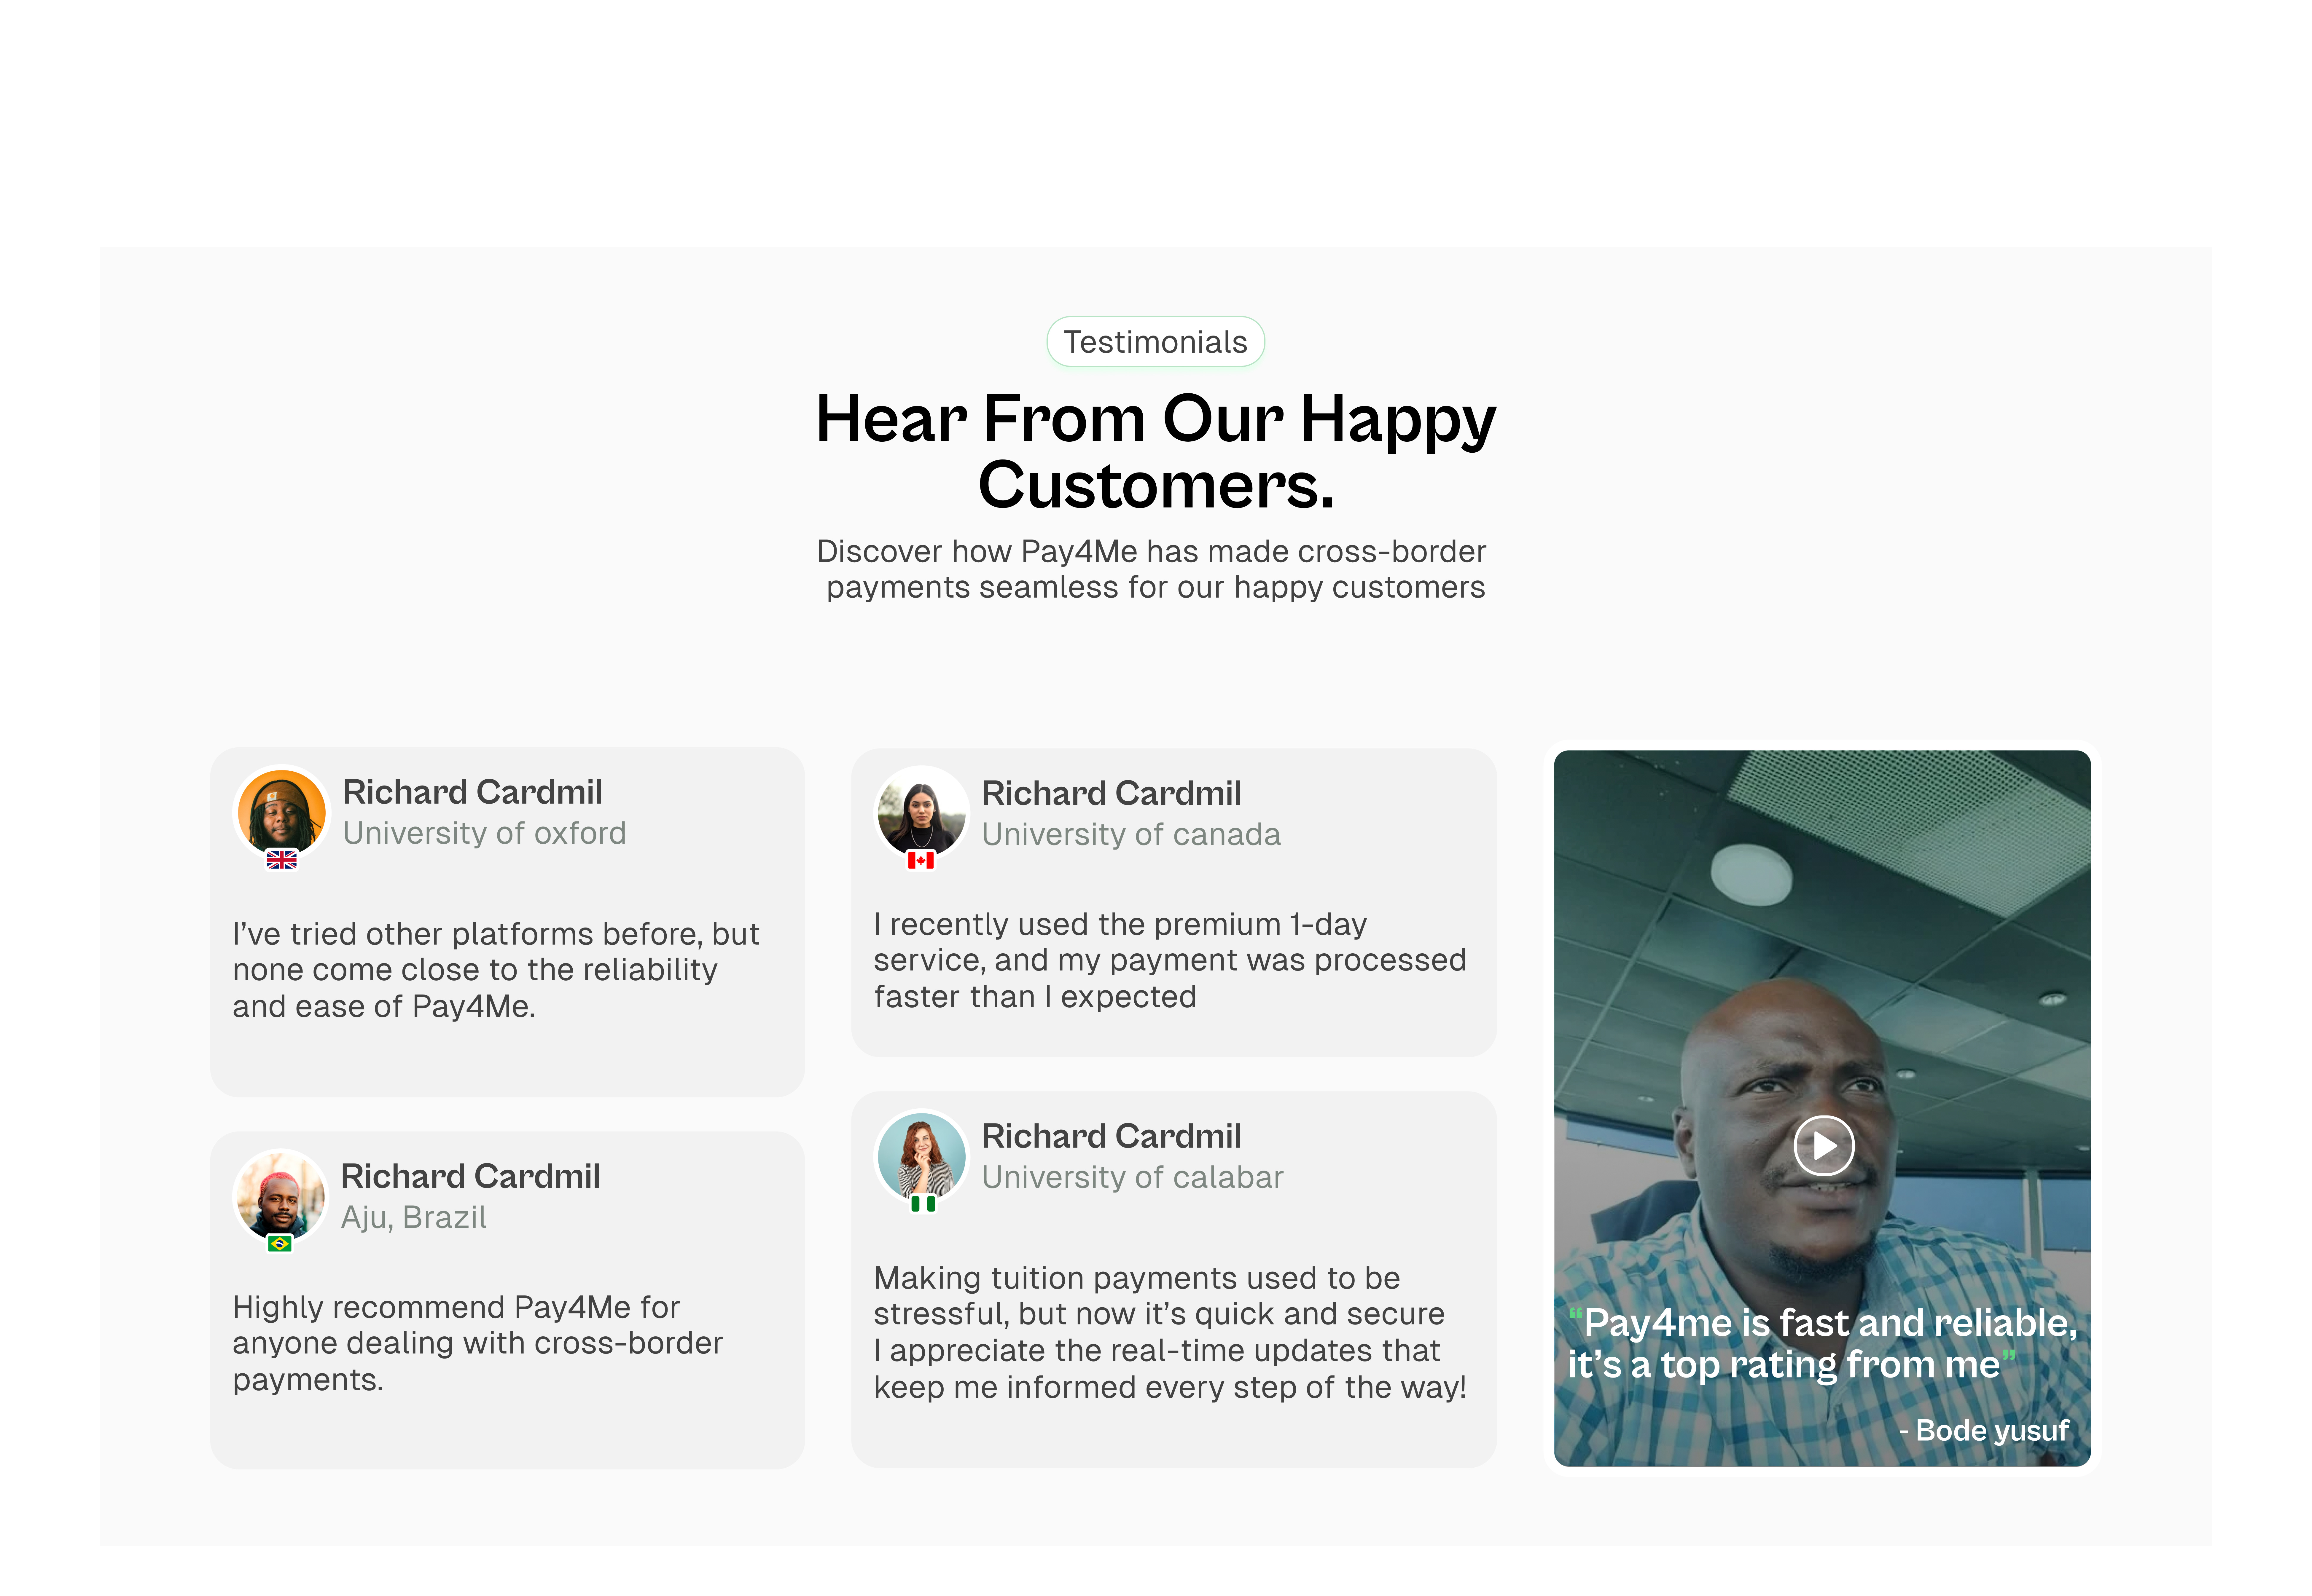The width and height of the screenshot is (2312, 1596).
Task: Open the 'Highly recommend Pay4Me' testimonial card
Action: coord(507,1300)
